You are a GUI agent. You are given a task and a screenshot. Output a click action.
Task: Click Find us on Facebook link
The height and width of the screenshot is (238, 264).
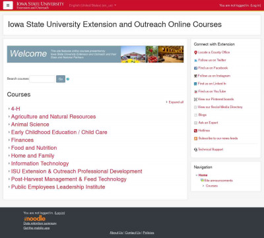pyautogui.click(x=213, y=68)
